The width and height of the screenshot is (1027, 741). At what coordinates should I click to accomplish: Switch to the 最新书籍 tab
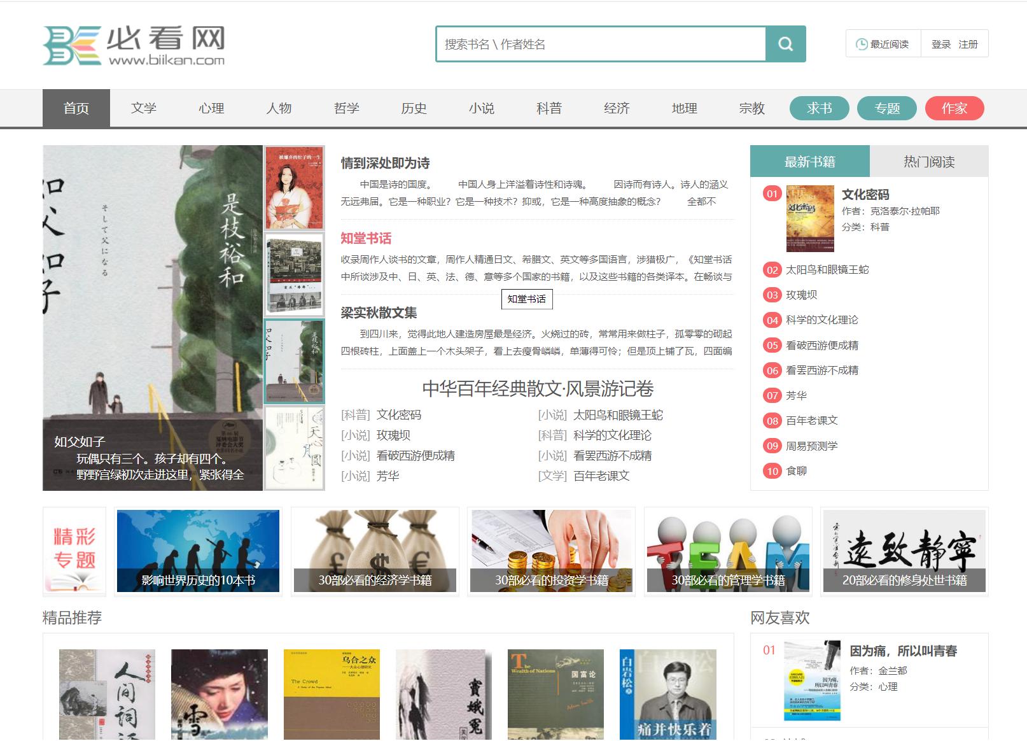pos(809,161)
